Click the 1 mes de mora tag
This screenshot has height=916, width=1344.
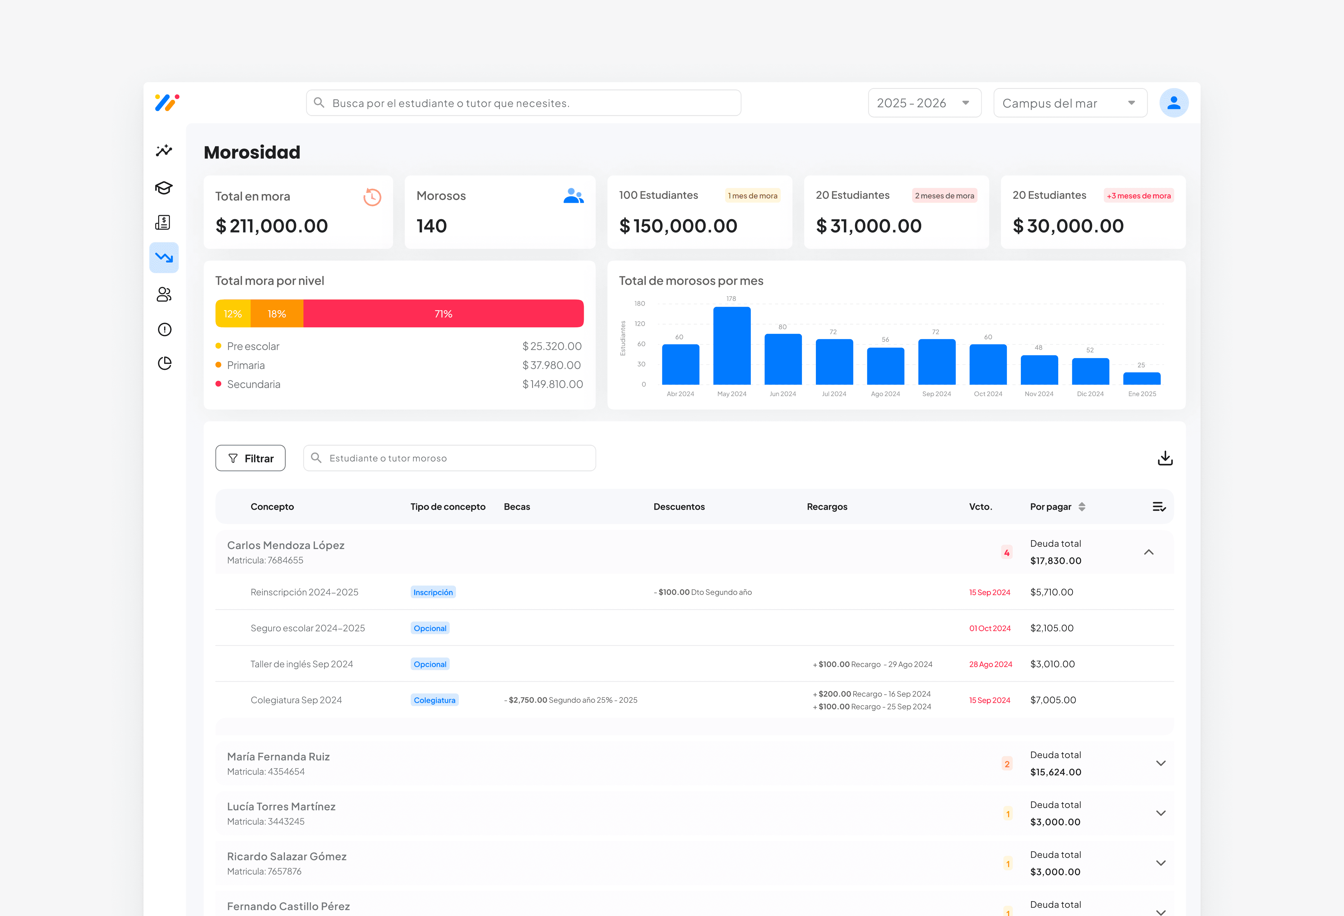click(x=753, y=196)
